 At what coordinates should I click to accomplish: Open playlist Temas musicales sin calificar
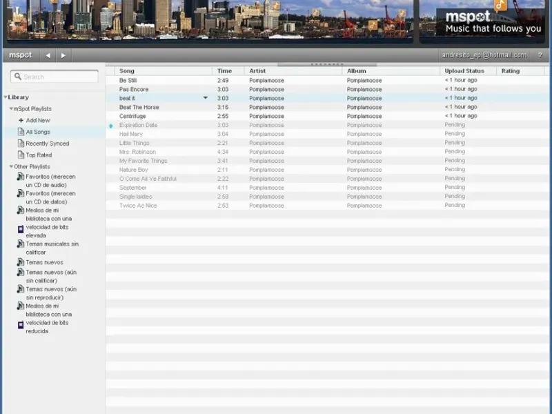[x=52, y=248]
